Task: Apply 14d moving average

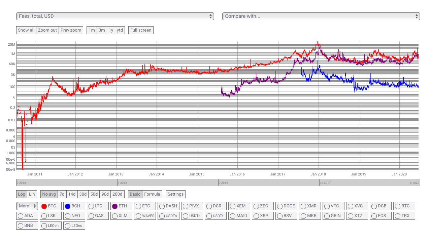Action: tap(72, 194)
